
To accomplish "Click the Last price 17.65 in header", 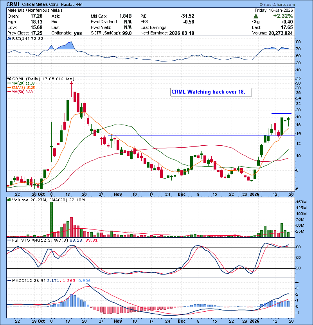I will [287, 27].
